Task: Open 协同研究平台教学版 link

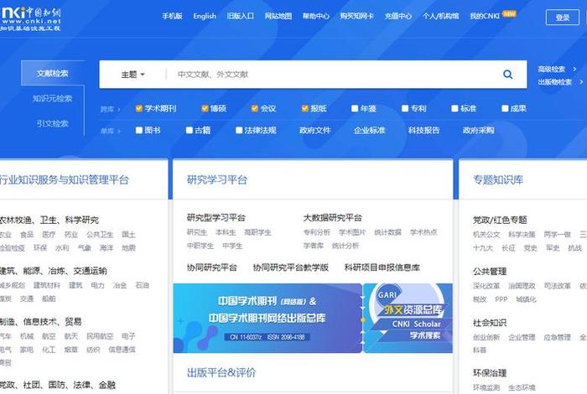Action: [291, 267]
